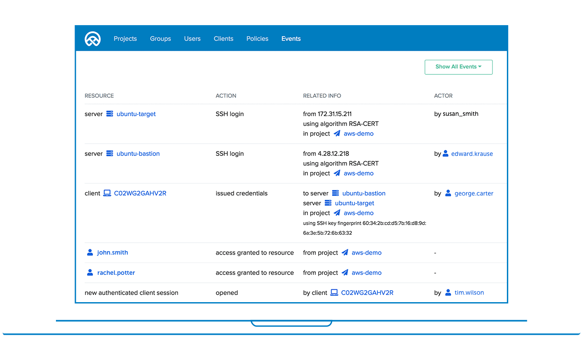Click 'issued credentials' action text
Image resolution: width=584 pixels, height=355 pixels.
click(241, 193)
